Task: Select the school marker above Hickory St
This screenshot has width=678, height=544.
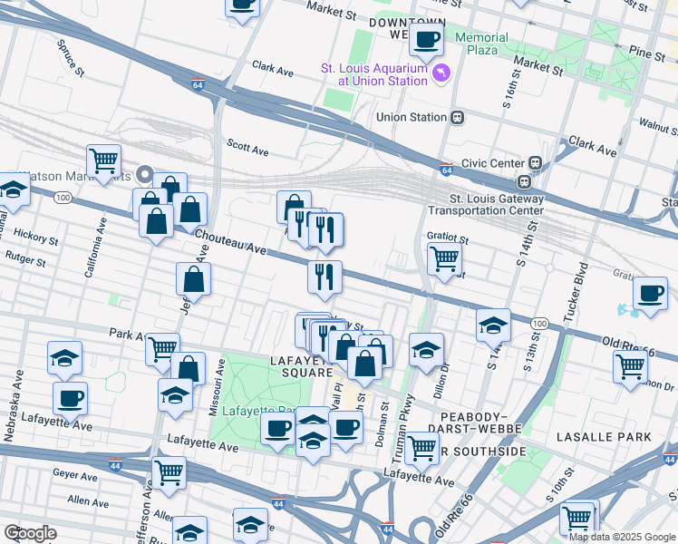Action: (x=13, y=190)
